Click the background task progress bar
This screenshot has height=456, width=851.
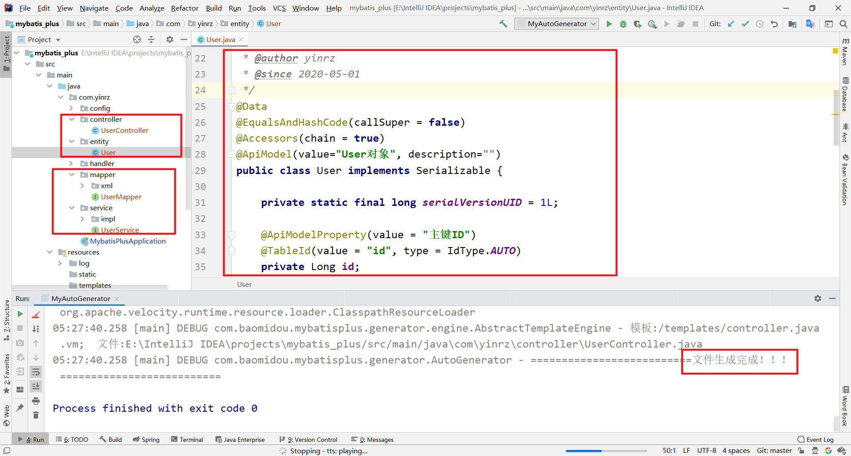[x=606, y=451]
